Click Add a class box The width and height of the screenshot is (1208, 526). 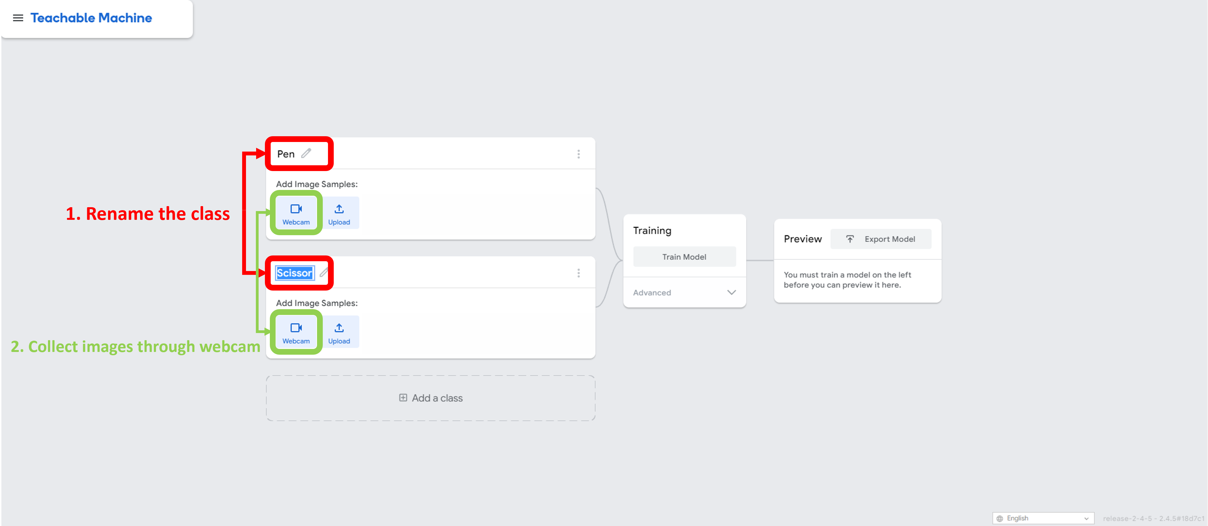pos(430,398)
